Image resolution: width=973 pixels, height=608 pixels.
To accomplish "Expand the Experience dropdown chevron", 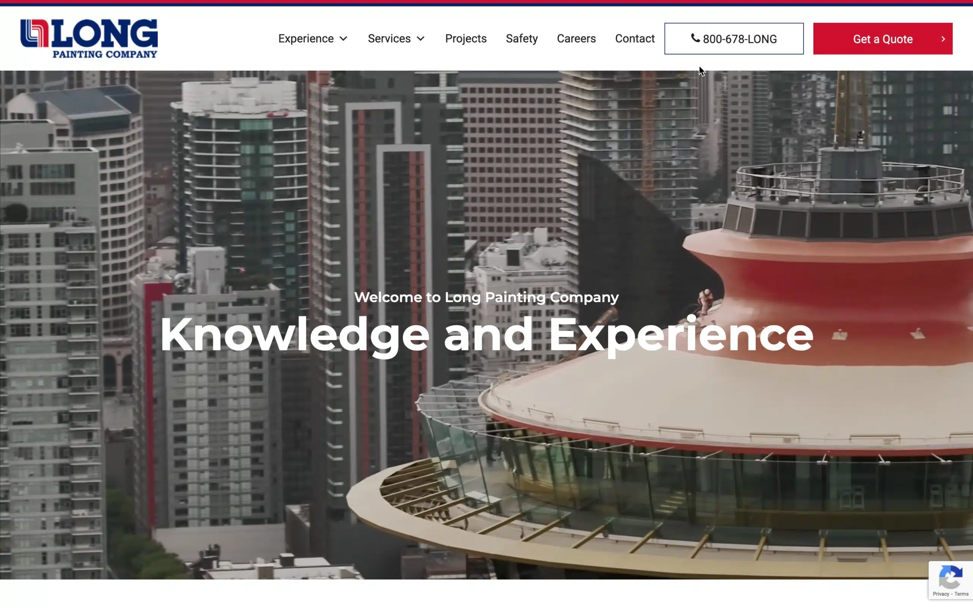I will pyautogui.click(x=343, y=39).
